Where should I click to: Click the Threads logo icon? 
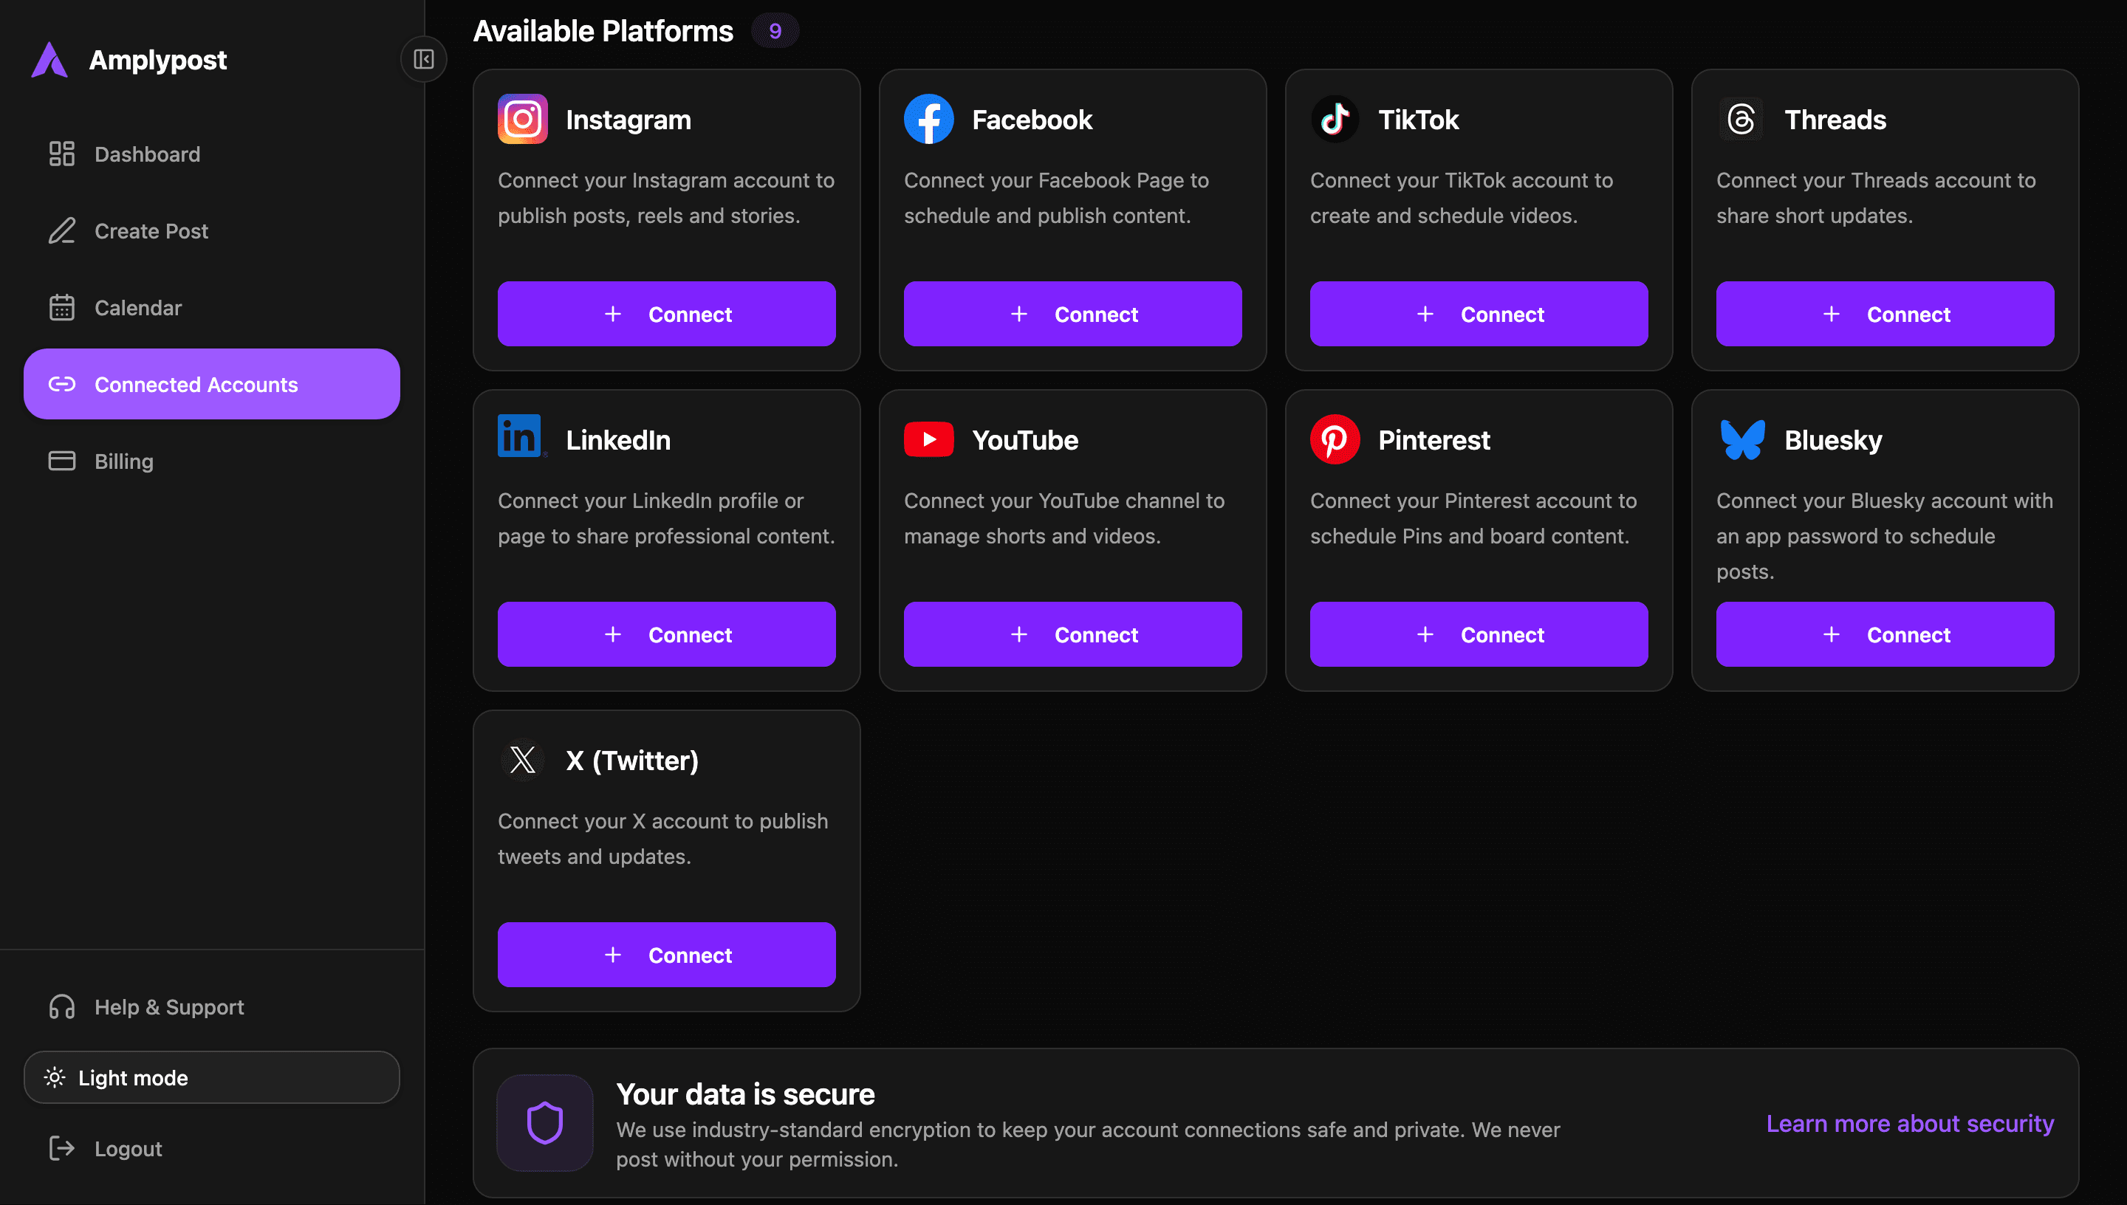1741,119
